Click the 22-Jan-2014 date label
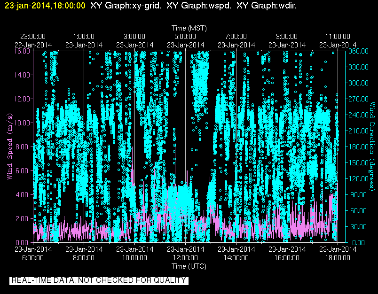The height and width of the screenshot is (294, 378). 33,45
